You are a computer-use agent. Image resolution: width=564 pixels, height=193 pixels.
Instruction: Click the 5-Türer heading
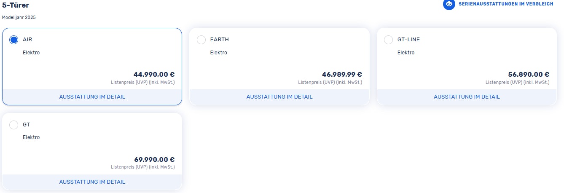pos(16,5)
